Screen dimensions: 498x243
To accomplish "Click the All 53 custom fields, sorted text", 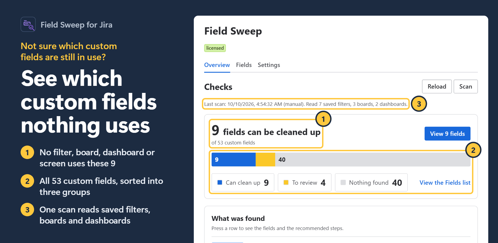I will click(x=101, y=187).
